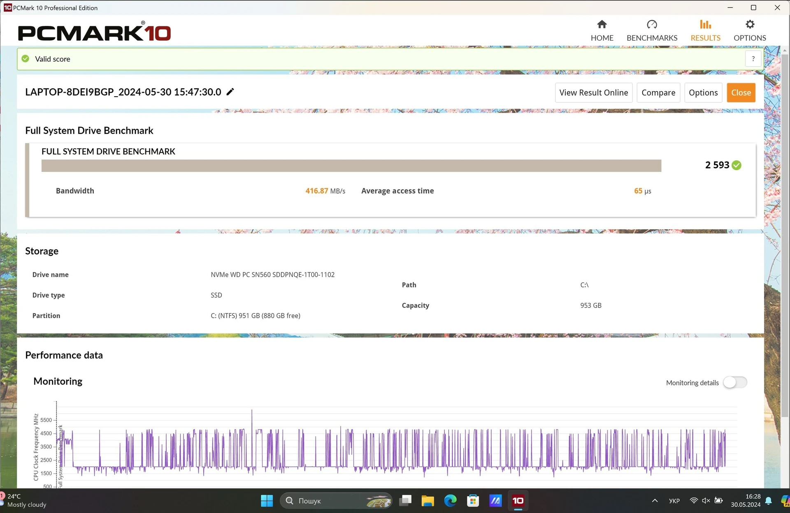The image size is (790, 513).
Task: Click the path value C:\
Action: pos(584,285)
